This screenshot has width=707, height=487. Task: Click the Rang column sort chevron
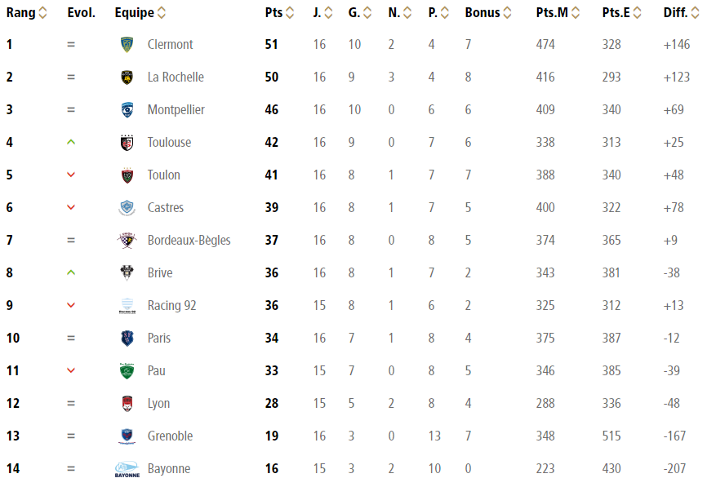pyautogui.click(x=43, y=12)
